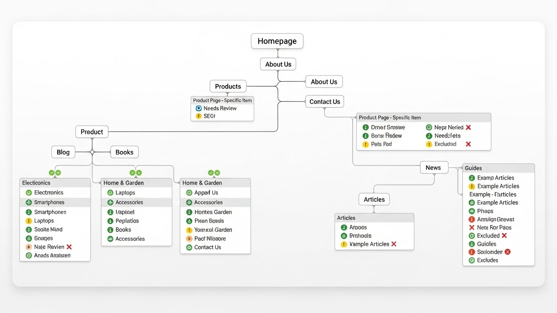Image resolution: width=557 pixels, height=313 pixels.
Task: Select the highlighted Accessories row
Action: coord(129,202)
